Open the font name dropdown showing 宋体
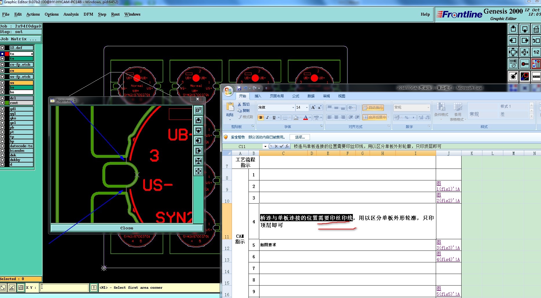 click(293, 107)
